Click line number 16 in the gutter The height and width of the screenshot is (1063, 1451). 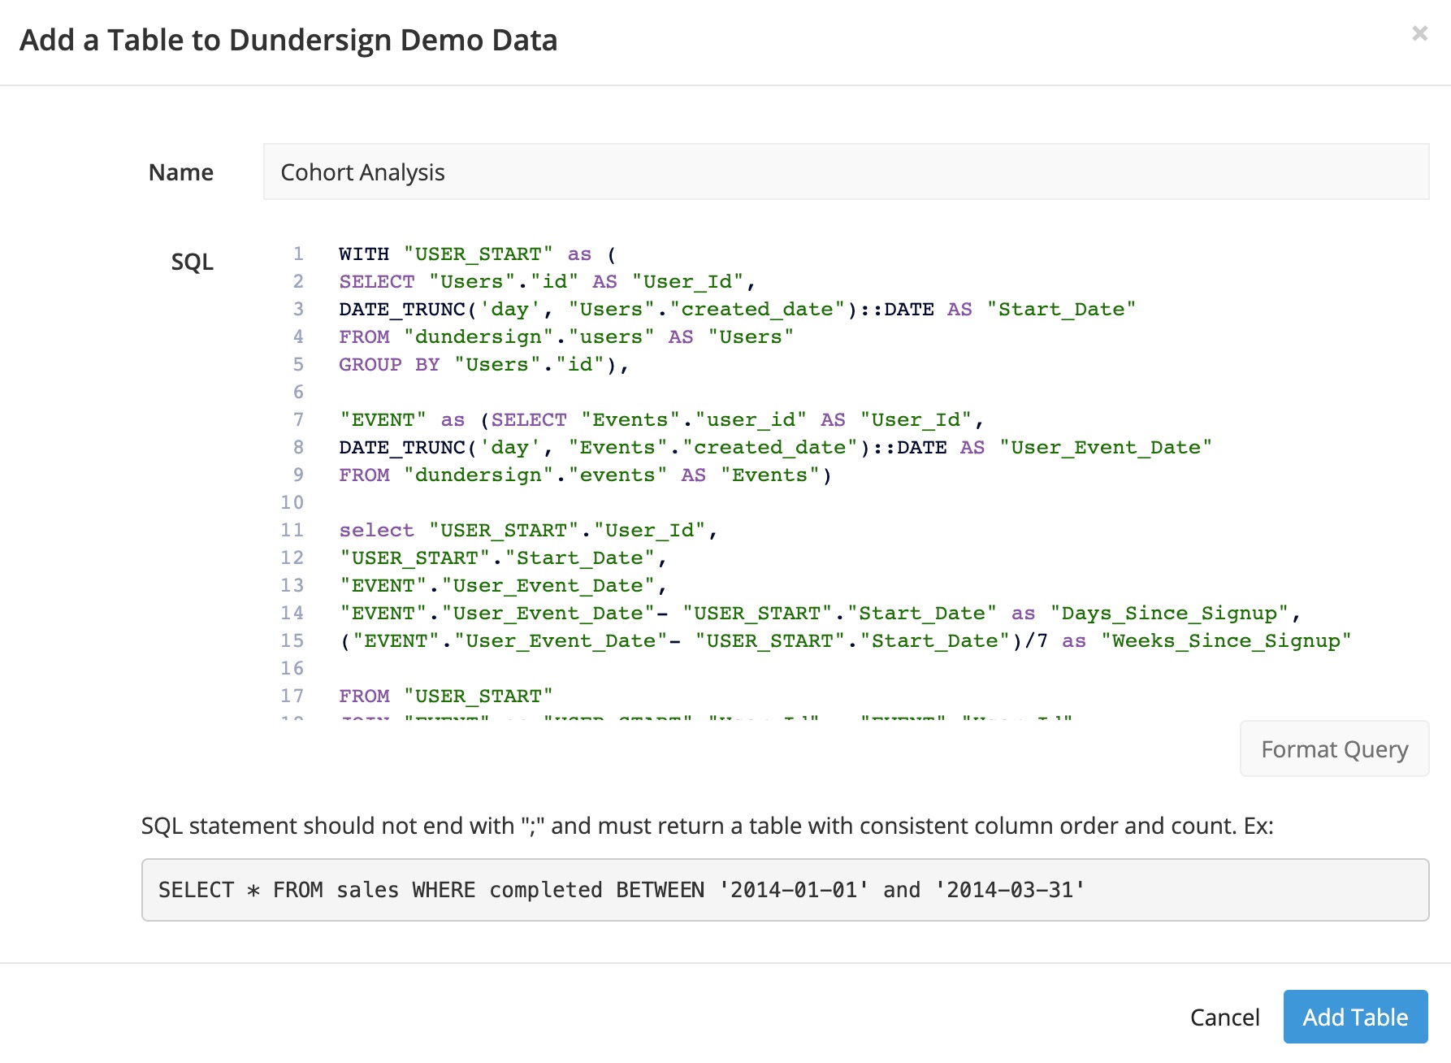pos(292,669)
